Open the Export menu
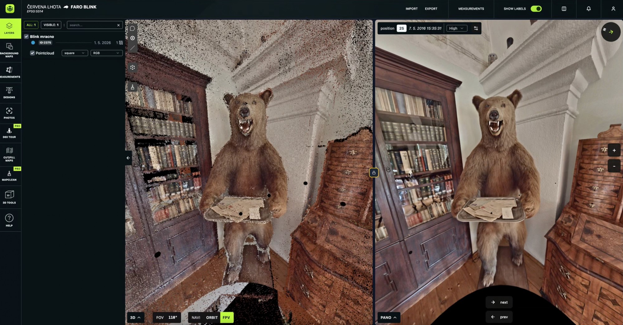 431,9
